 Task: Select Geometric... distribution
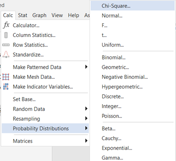(133, 67)
